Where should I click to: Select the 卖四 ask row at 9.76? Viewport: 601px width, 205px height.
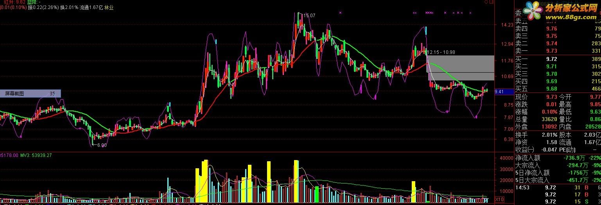(x=558, y=29)
